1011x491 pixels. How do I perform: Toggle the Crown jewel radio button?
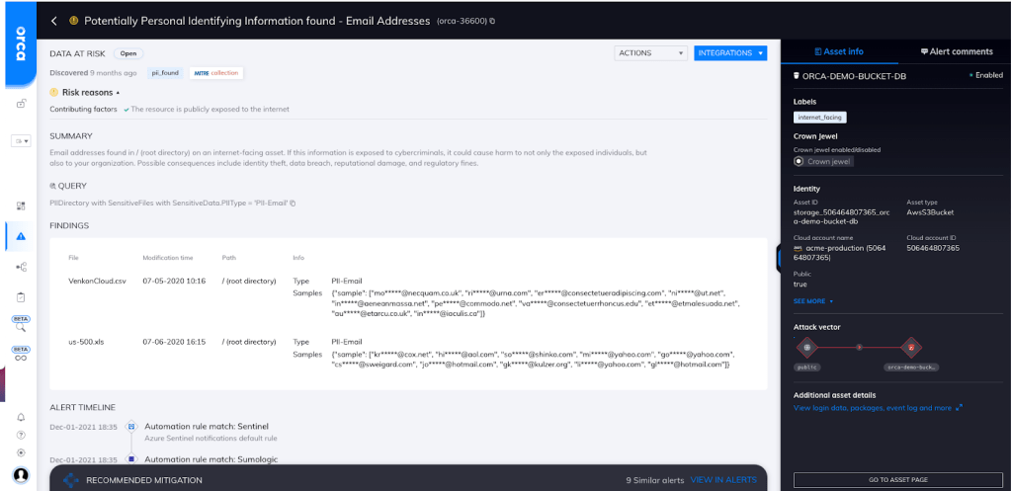799,161
